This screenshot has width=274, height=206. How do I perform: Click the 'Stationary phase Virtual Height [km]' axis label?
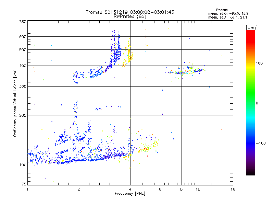tap(15, 103)
